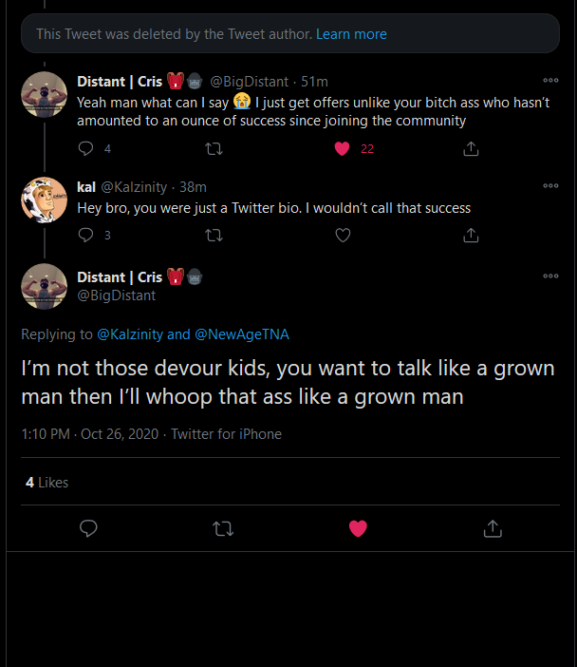View the 4 Likes list
The width and height of the screenshot is (577, 667).
47,483
